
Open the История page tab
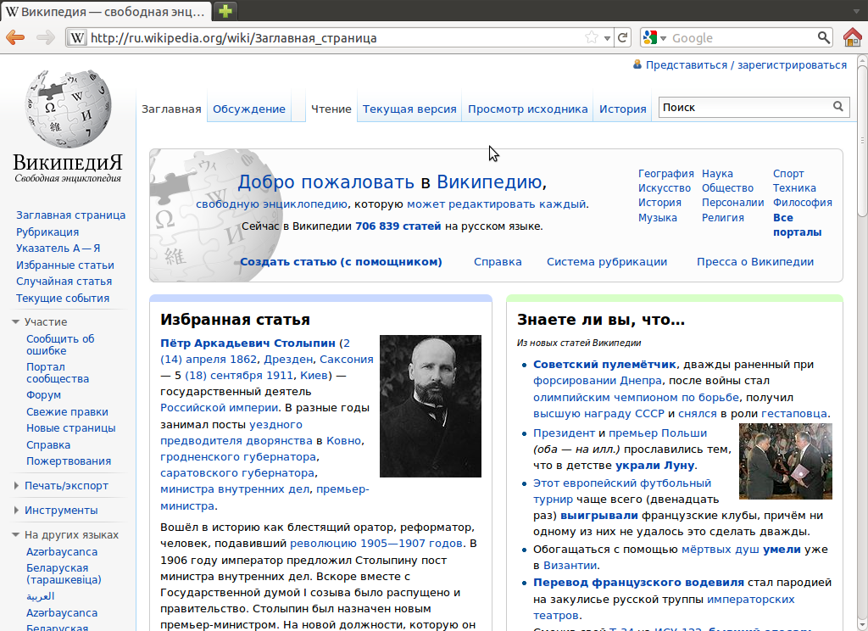pyautogui.click(x=623, y=109)
